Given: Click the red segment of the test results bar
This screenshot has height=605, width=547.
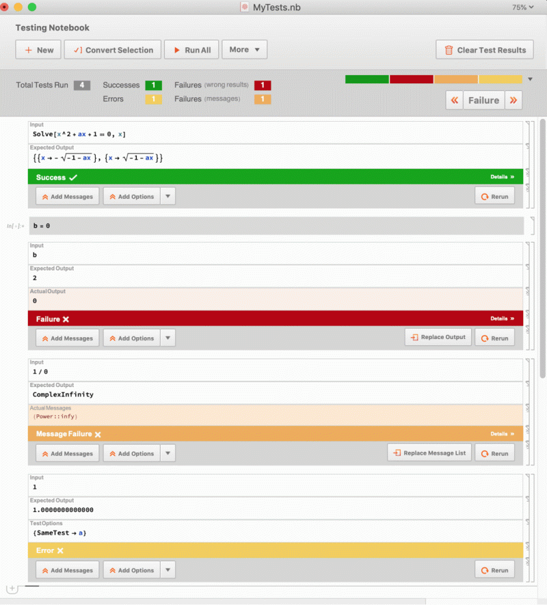Looking at the screenshot, I should (410, 79).
